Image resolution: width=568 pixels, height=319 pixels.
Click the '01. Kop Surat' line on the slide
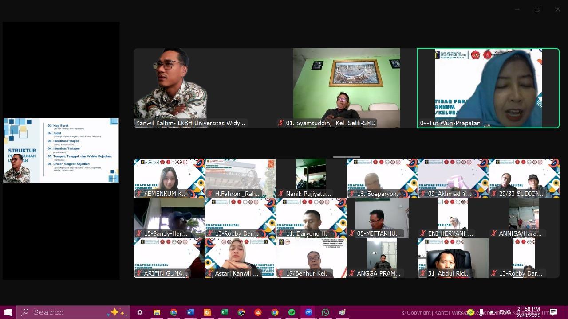click(x=58, y=126)
